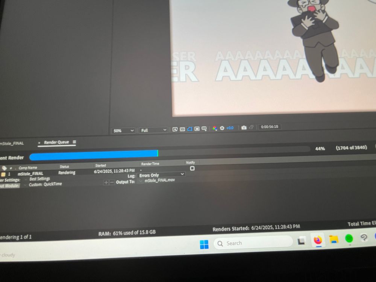Click the blue render progress bar
The width and height of the screenshot is (376, 282).
94,155
